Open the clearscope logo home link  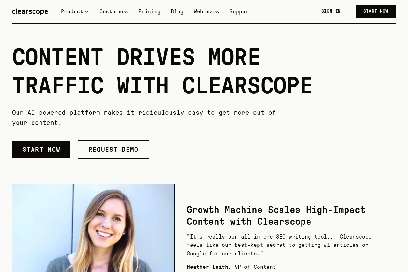30,11
